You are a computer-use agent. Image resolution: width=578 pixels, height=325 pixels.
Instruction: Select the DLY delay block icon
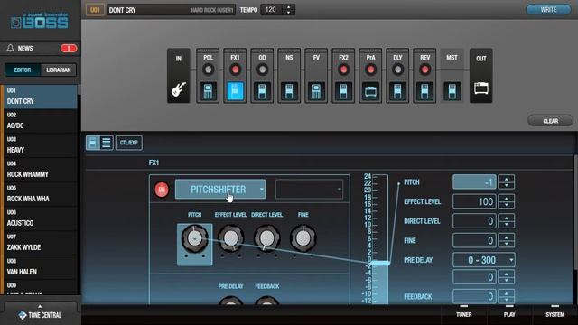tap(397, 91)
